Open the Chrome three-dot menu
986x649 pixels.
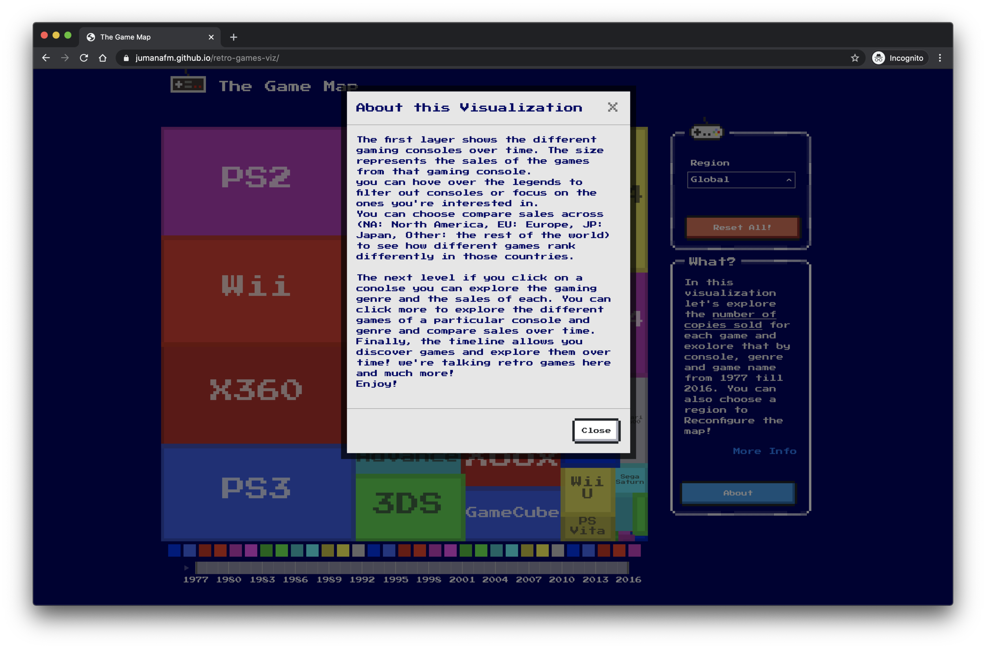click(x=939, y=58)
